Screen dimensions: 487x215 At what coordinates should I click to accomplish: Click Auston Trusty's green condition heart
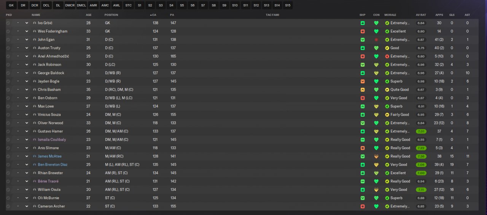coord(376,48)
